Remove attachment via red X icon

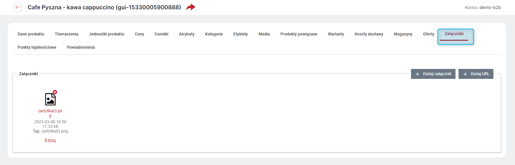pyautogui.click(x=55, y=92)
